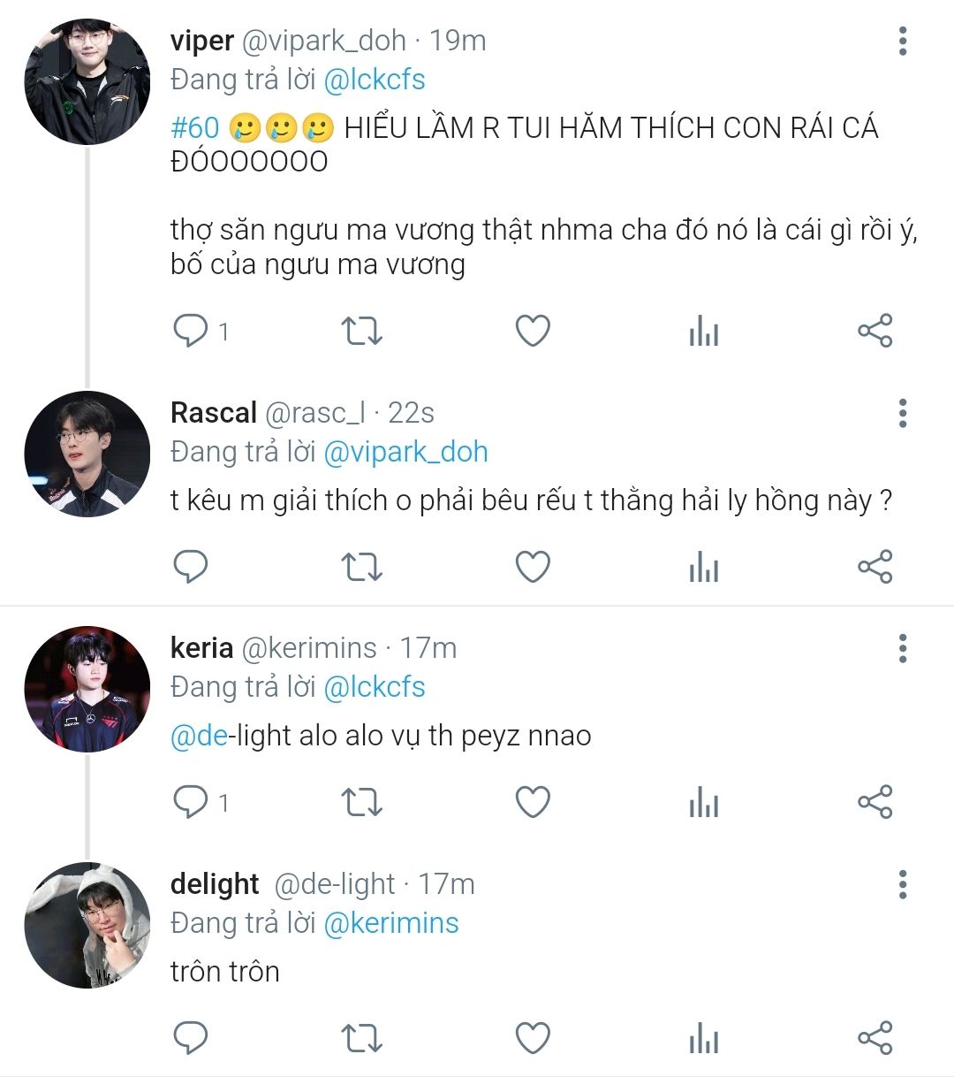This screenshot has height=1077, width=954.
Task: Share keria's tweet
Action: (875, 803)
